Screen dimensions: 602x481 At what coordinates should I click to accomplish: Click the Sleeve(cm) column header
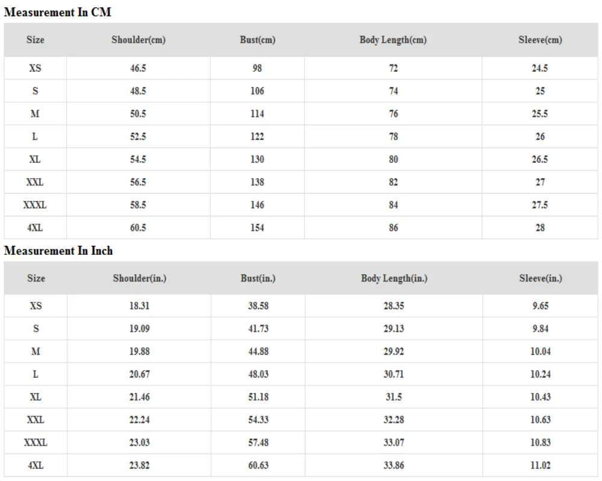point(540,40)
